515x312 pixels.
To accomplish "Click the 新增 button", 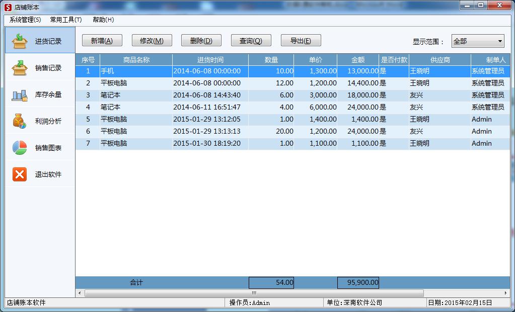I will coord(102,40).
